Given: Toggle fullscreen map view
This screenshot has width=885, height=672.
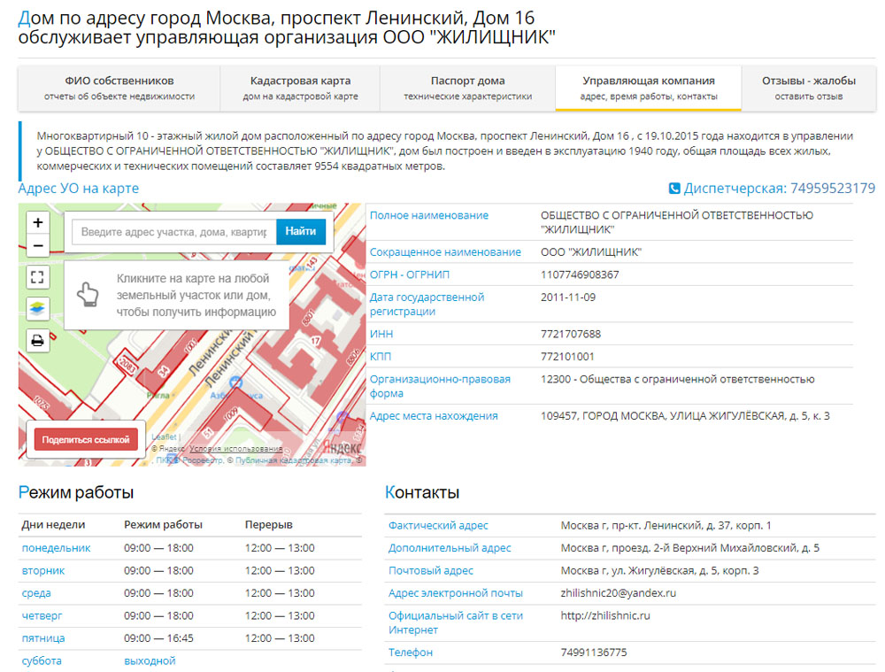Looking at the screenshot, I should (x=37, y=277).
